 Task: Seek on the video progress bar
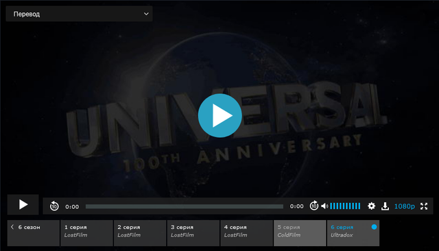click(x=185, y=206)
